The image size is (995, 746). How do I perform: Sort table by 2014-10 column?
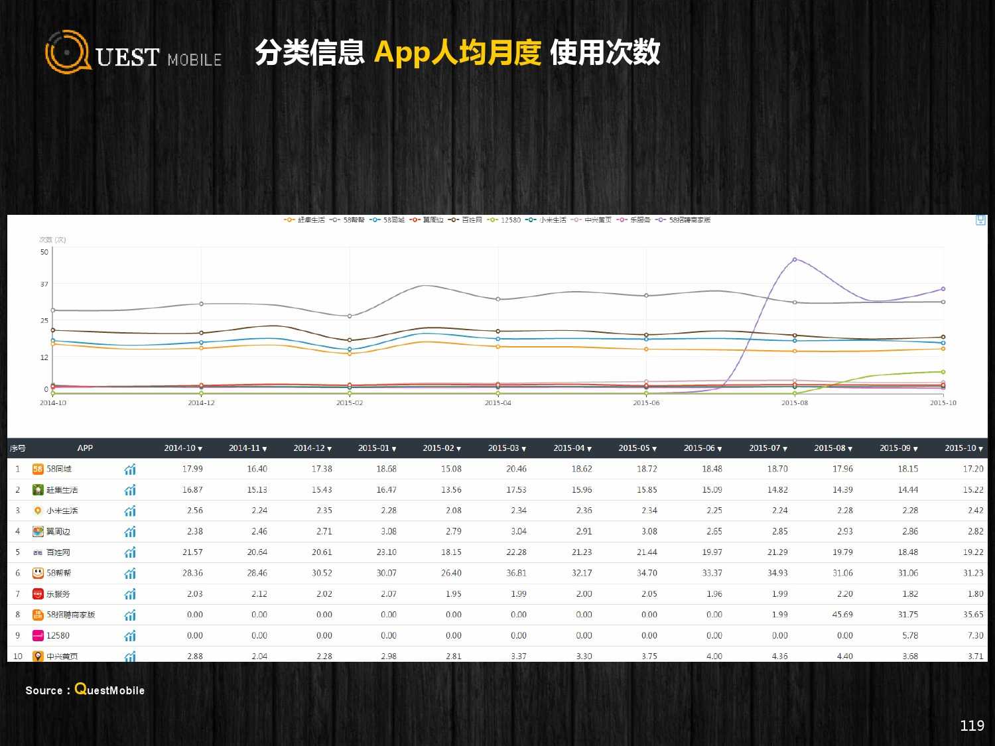[x=183, y=448]
